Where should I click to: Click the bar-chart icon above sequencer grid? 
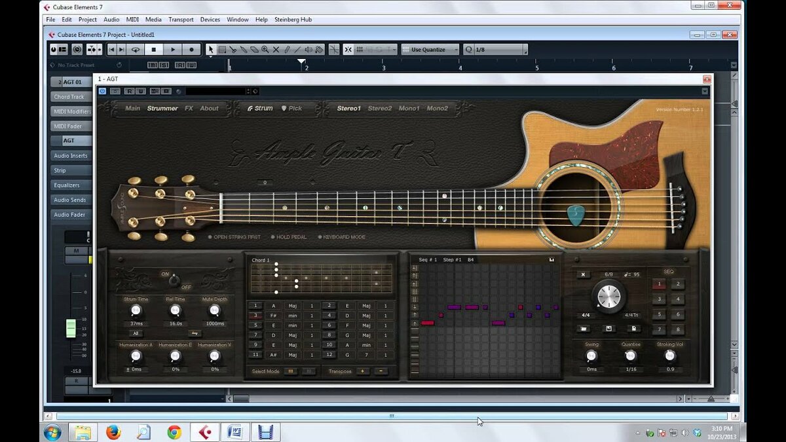pyautogui.click(x=552, y=260)
